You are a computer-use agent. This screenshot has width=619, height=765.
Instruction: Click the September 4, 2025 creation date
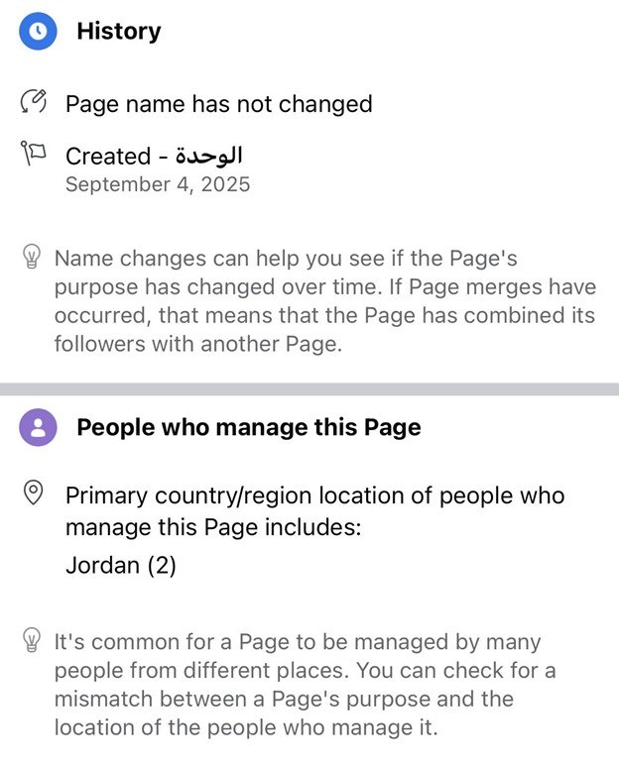tap(158, 184)
